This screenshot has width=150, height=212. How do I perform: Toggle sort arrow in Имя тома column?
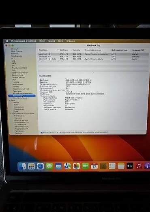pos(58,50)
